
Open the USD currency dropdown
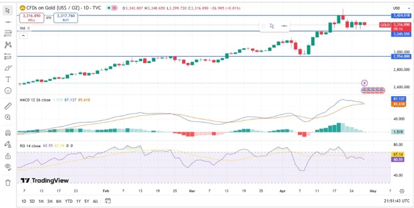[401, 8]
